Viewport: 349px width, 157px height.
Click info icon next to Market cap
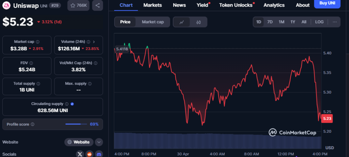37,42
